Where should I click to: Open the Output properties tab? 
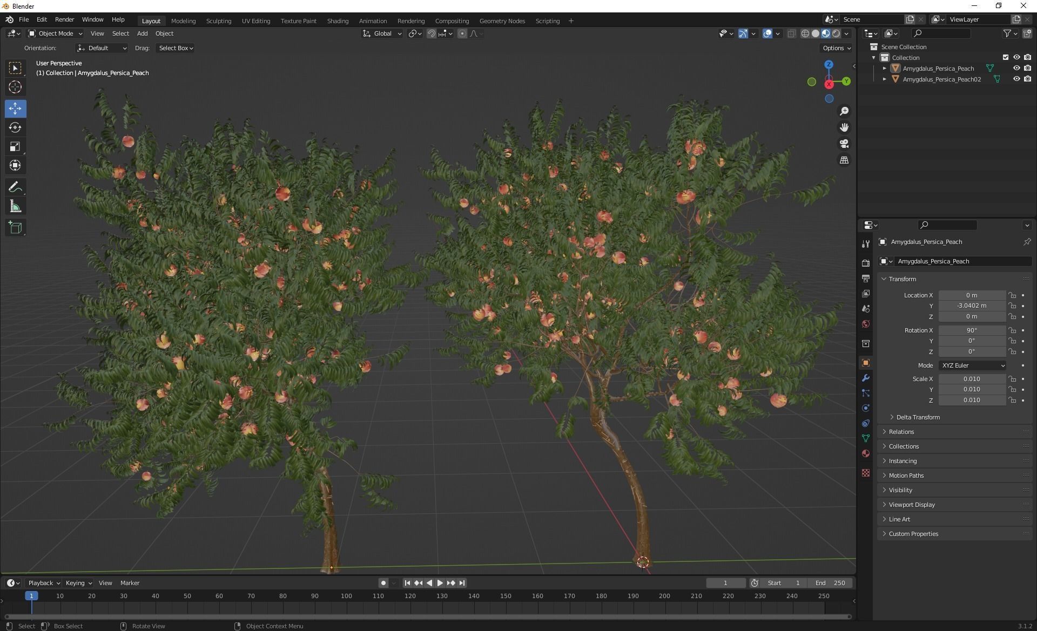tap(866, 279)
